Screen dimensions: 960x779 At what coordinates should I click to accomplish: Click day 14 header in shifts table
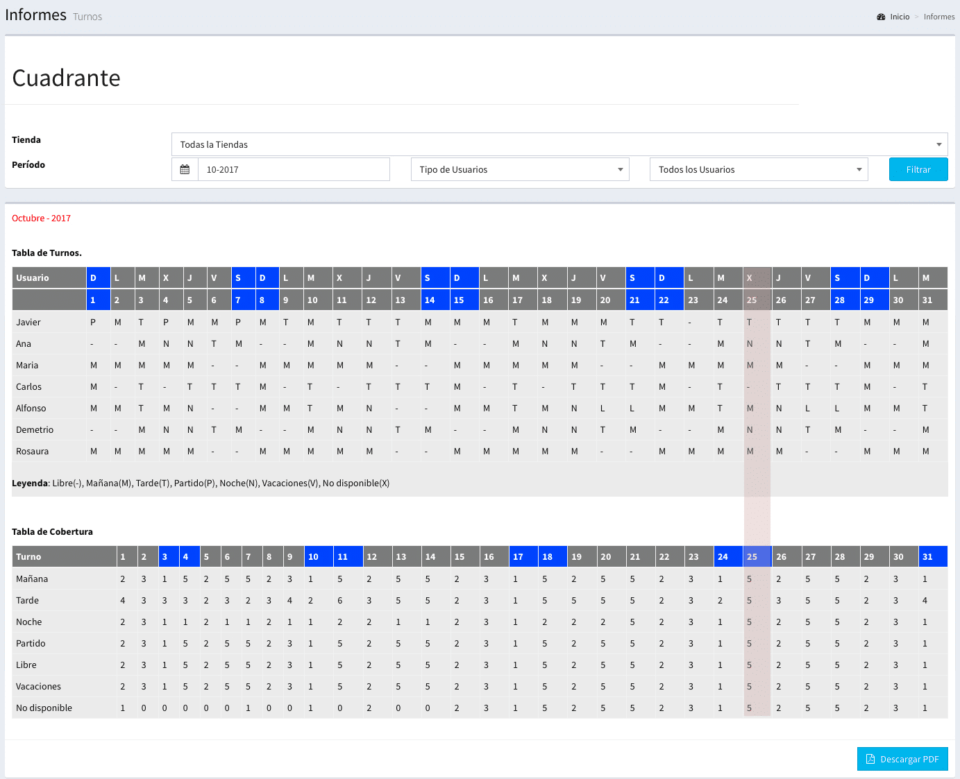(x=430, y=300)
